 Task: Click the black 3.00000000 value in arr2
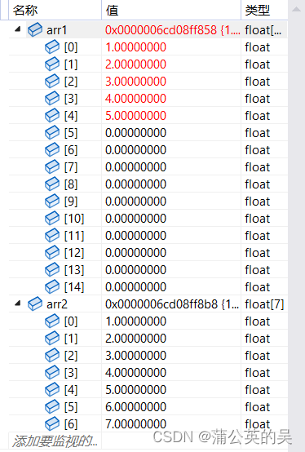point(135,356)
